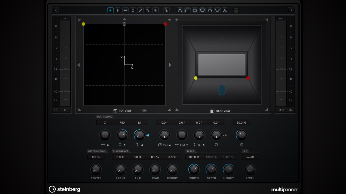Click the Rot Z knob

coord(165,135)
